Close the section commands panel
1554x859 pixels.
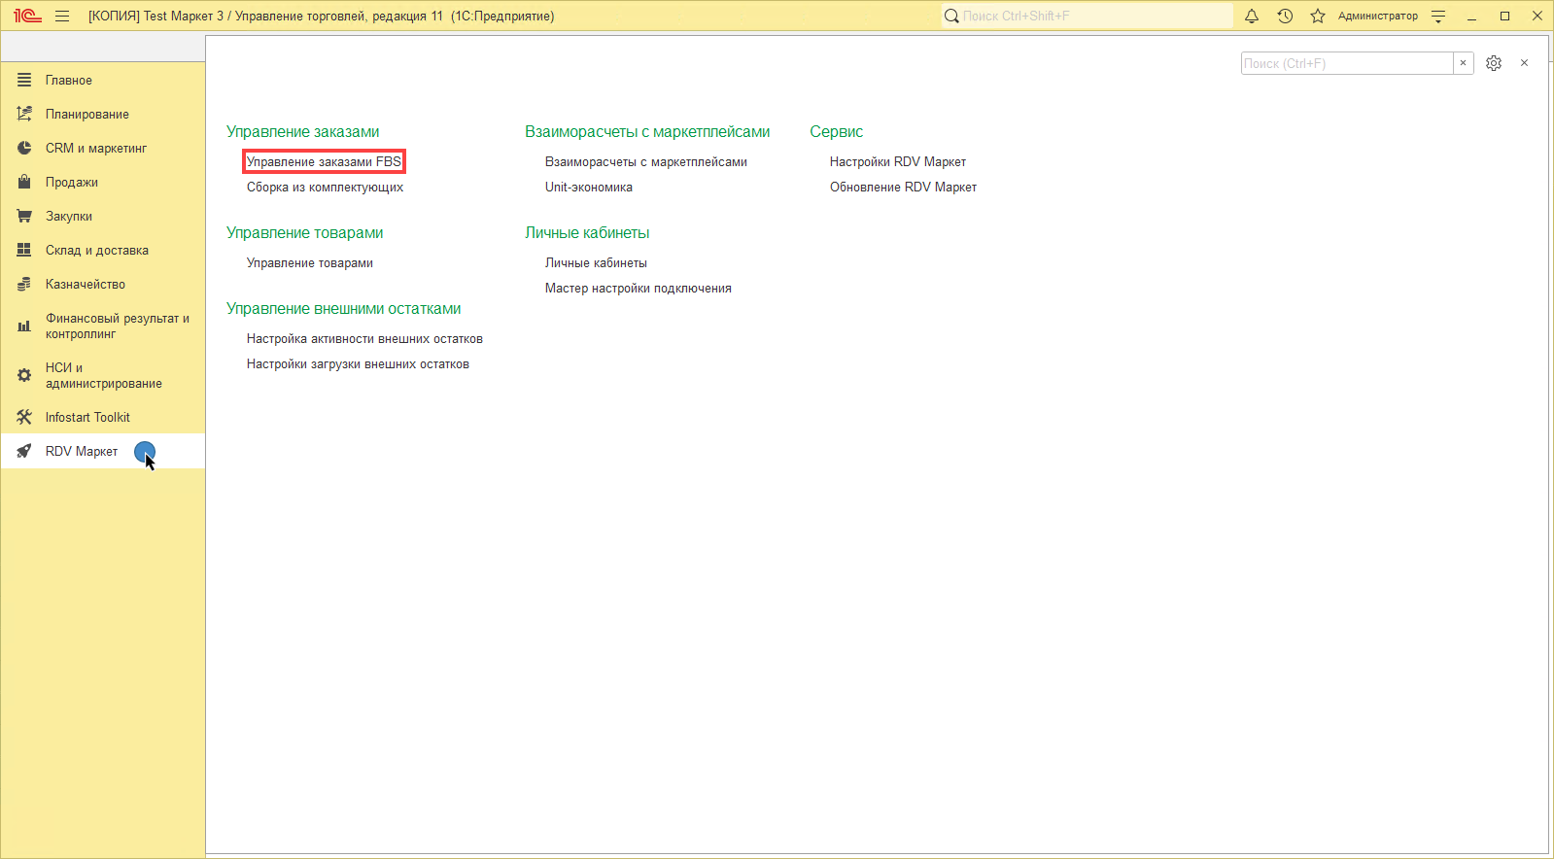(1524, 63)
